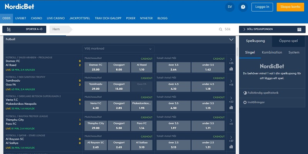
Task: Go to JACKPOTTSPEL
Action: click(x=80, y=18)
